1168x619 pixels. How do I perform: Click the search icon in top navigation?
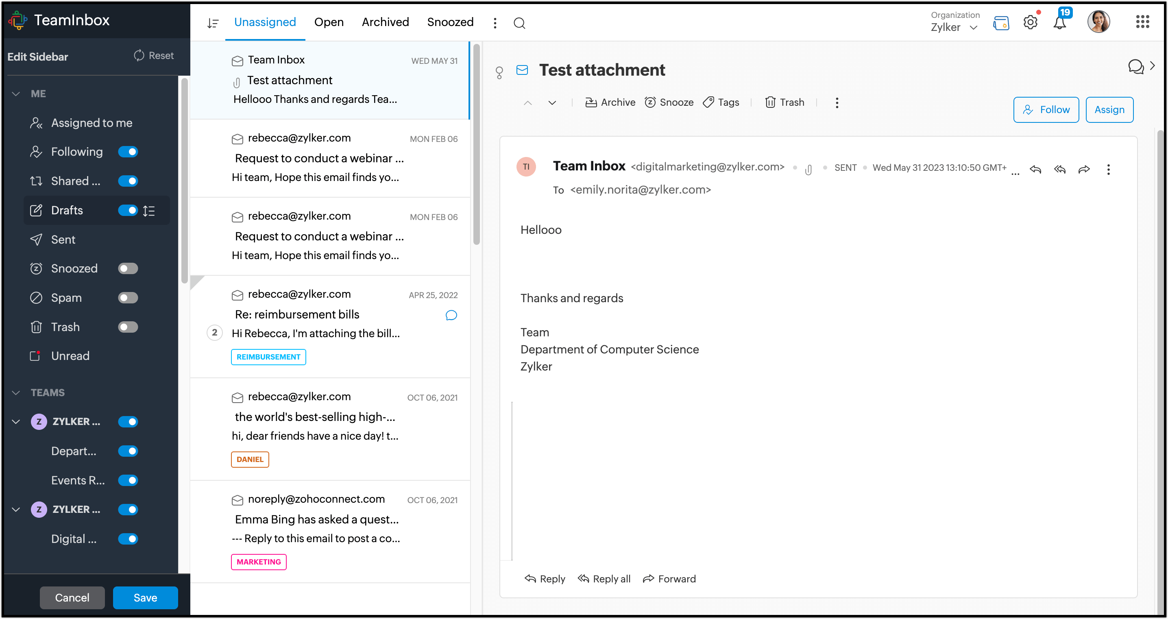[x=520, y=22]
